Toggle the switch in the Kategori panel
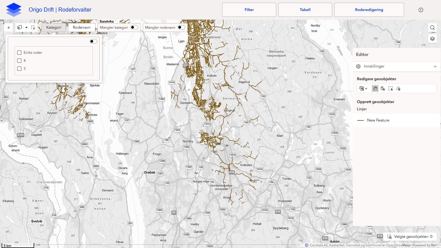Screen dimensions: 441x248 coord(93,41)
